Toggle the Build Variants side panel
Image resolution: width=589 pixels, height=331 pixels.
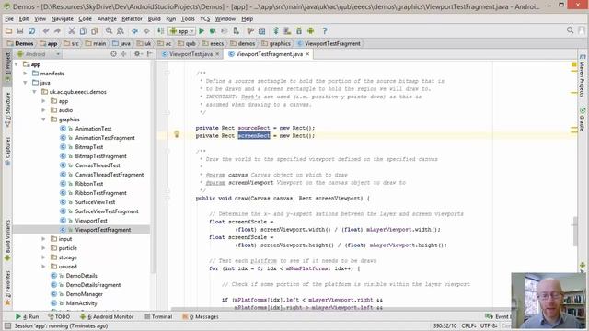[x=7, y=240]
